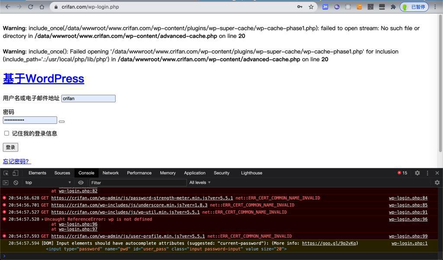Jump to source wp-login.php:1

point(410,243)
